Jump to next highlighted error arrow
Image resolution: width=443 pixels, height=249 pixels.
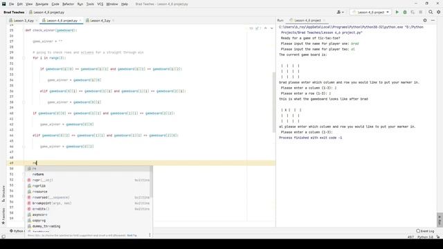[271, 28]
